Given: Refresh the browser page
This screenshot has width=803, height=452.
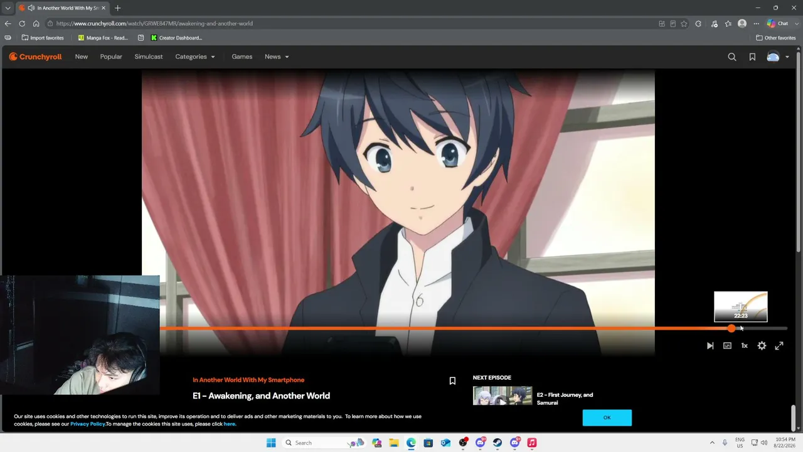Looking at the screenshot, I should (x=22, y=23).
